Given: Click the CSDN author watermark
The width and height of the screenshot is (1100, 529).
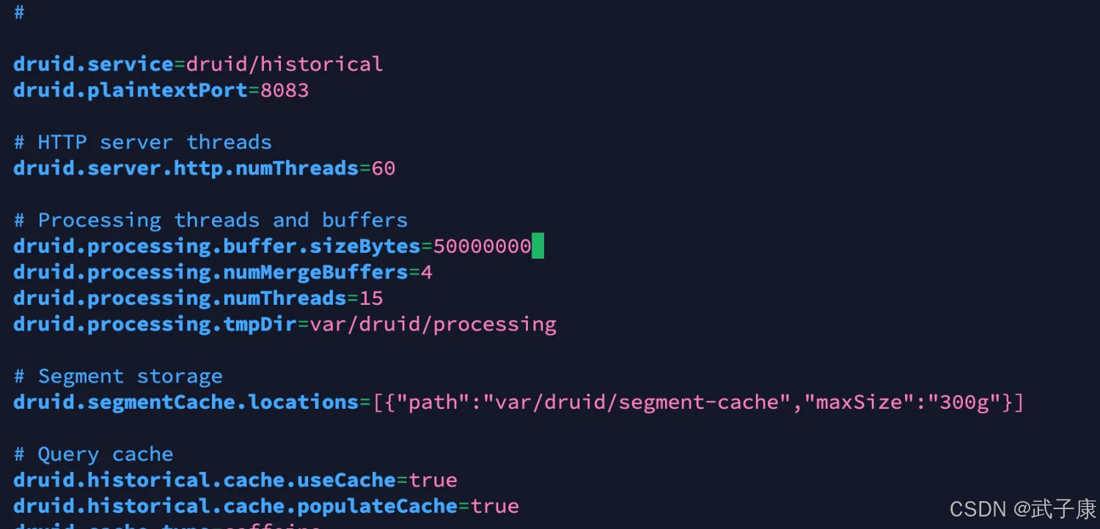Looking at the screenshot, I should 1022,508.
